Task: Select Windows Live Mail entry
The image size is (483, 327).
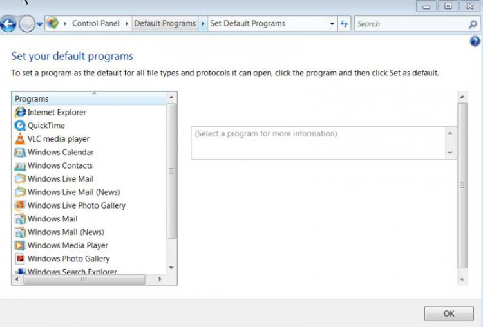Action: (x=61, y=178)
